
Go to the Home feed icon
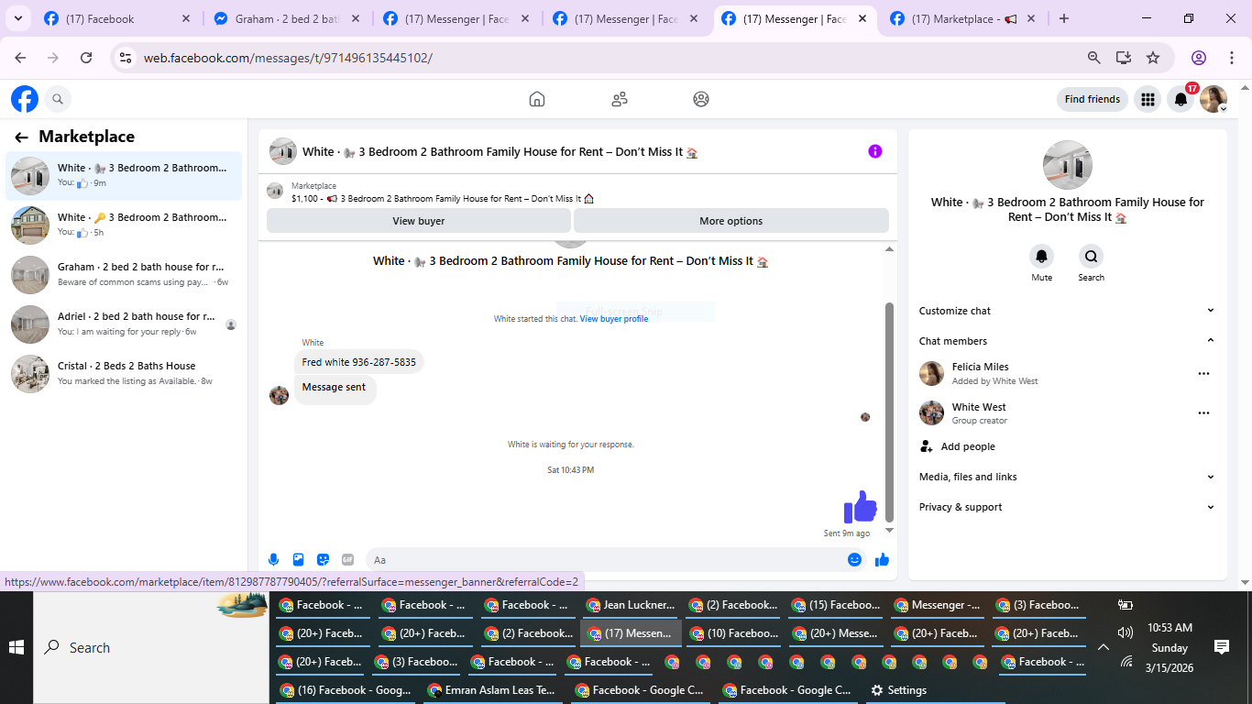point(537,99)
